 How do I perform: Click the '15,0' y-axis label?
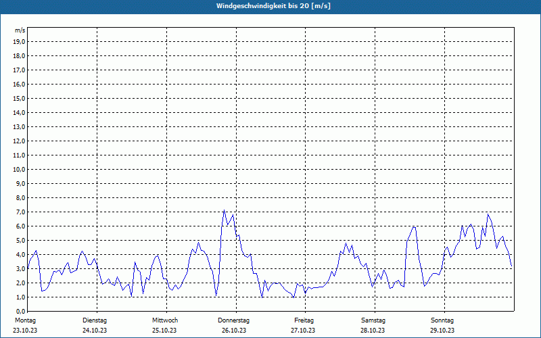(18, 98)
